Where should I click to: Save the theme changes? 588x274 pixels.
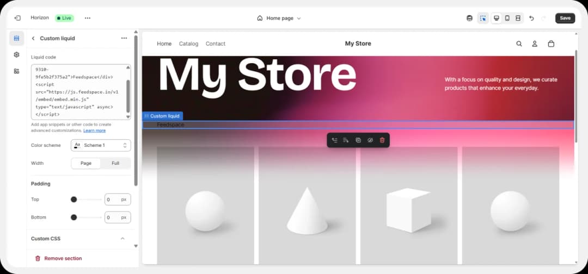(565, 18)
